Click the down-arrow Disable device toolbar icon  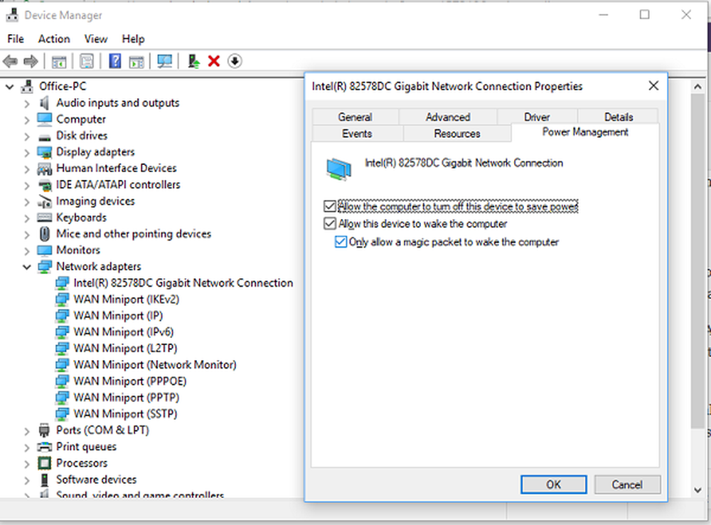point(235,62)
